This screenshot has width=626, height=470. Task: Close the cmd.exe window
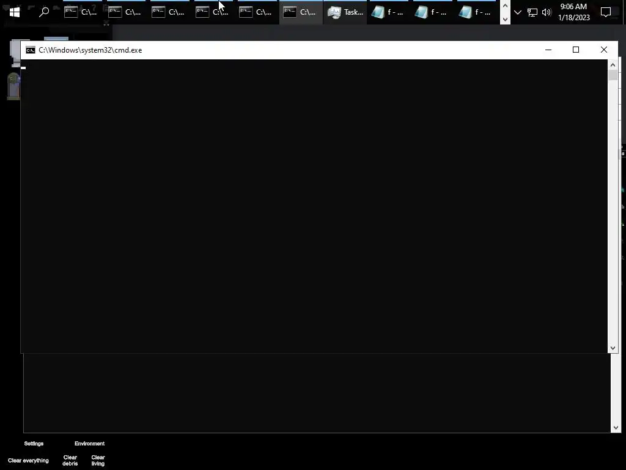click(x=603, y=50)
